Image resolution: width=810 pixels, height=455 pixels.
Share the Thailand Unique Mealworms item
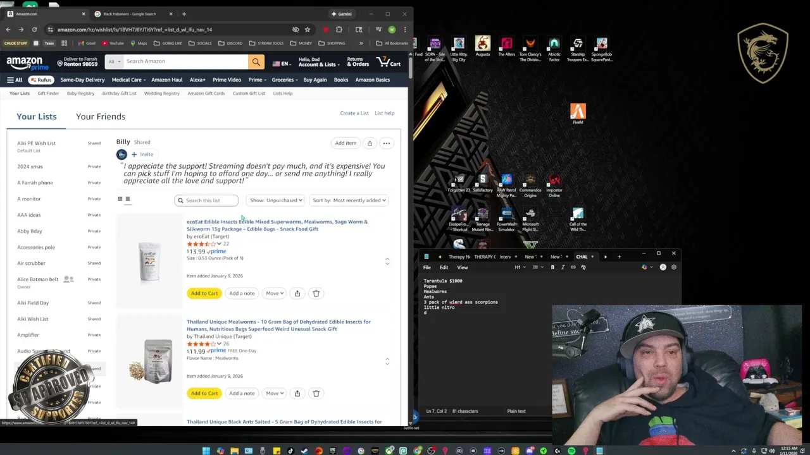(297, 393)
